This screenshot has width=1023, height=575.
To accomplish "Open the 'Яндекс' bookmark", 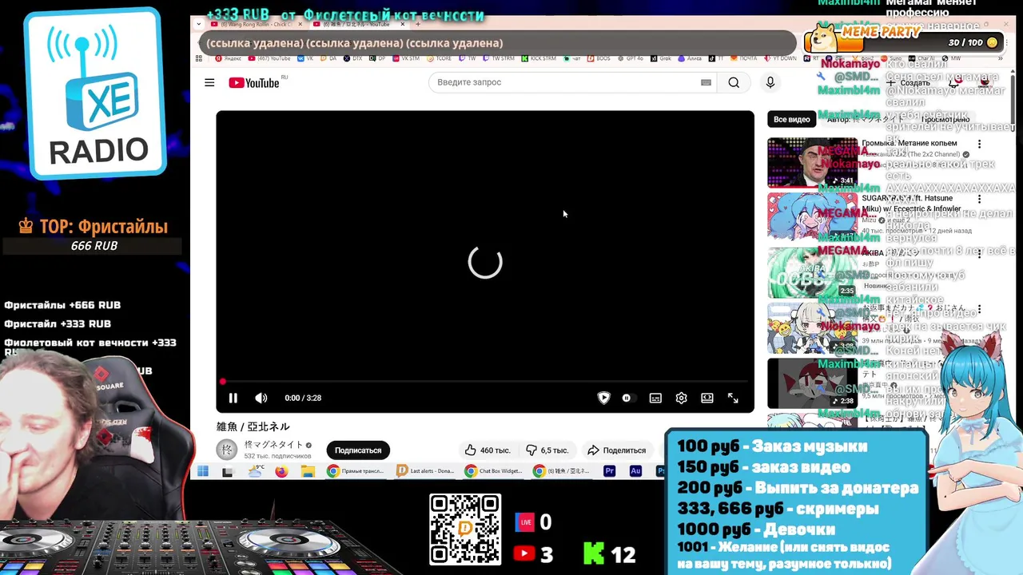I will 228,58.
